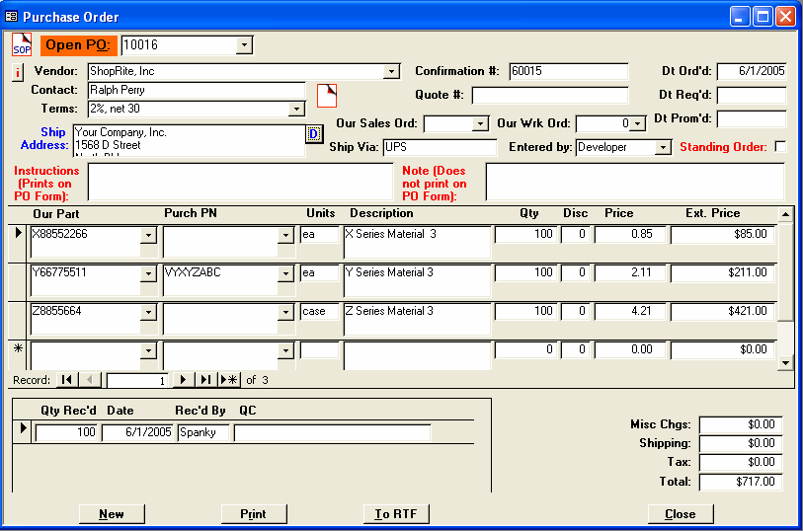This screenshot has width=803, height=531.
Task: Click the To RTF button
Action: tap(395, 514)
